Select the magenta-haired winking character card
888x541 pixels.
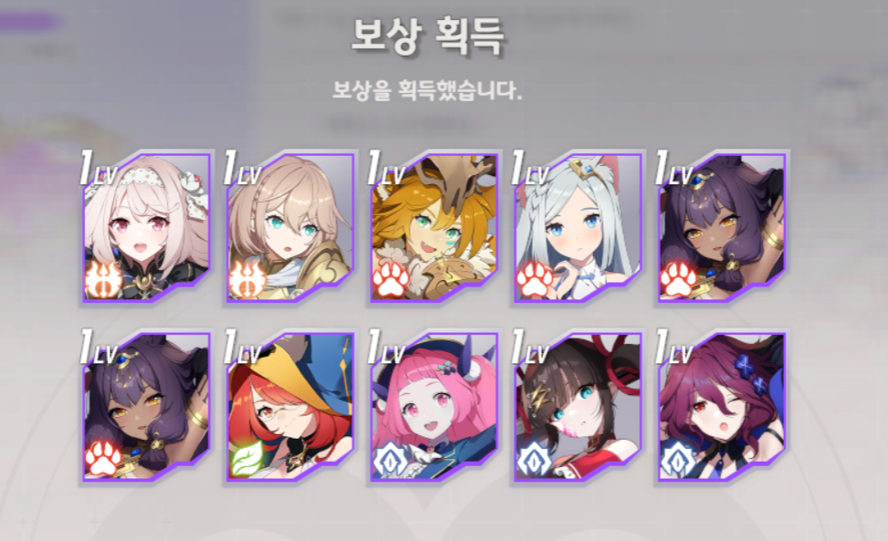point(722,407)
